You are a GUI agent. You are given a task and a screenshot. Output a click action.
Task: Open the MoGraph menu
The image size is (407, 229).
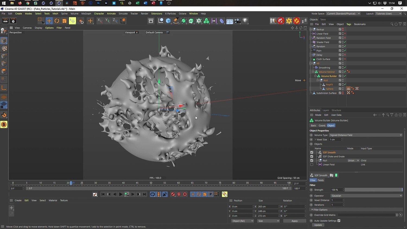86,14
